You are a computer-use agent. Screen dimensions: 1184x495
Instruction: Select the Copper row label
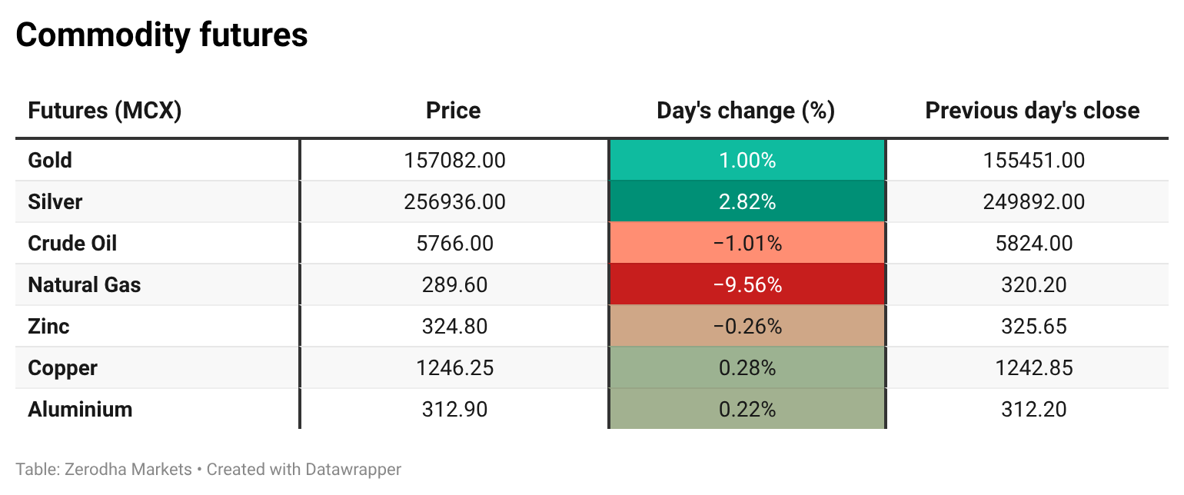click(63, 368)
